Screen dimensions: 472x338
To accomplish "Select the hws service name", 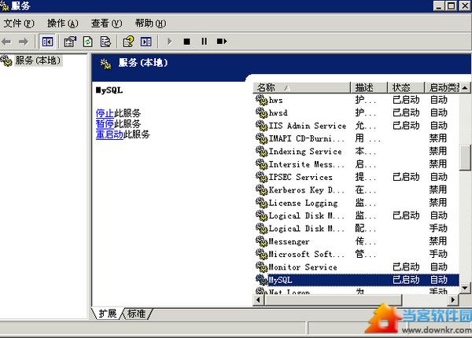I will (x=276, y=100).
